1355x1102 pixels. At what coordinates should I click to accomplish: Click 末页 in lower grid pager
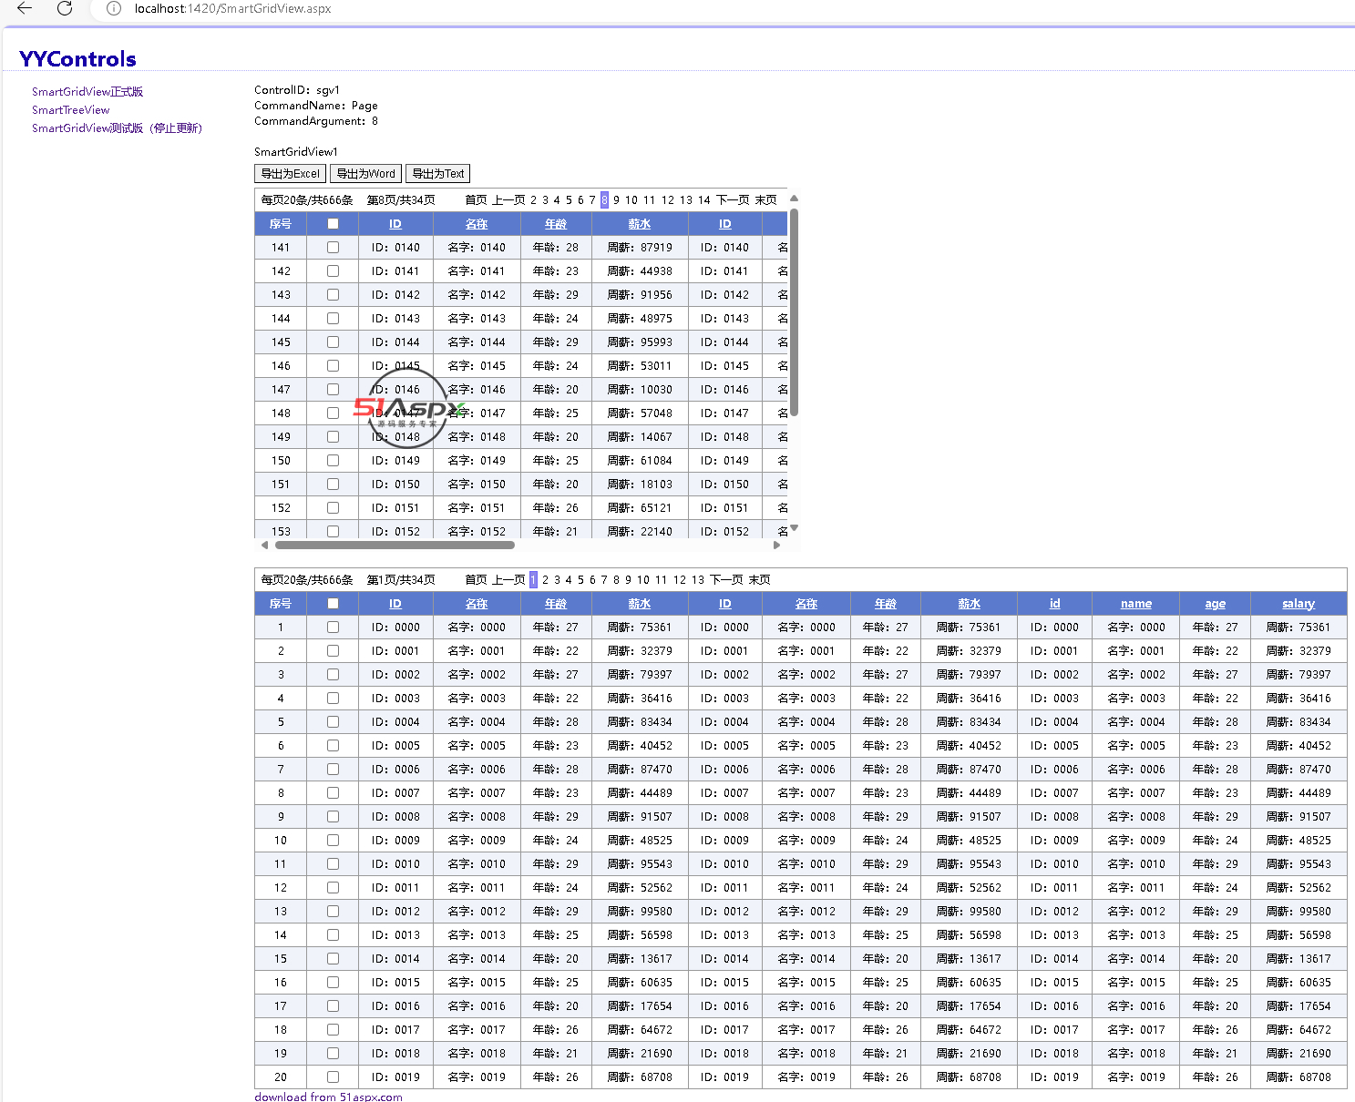(760, 580)
